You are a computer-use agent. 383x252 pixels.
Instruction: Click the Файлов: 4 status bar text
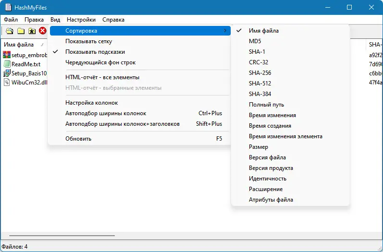(x=14, y=247)
